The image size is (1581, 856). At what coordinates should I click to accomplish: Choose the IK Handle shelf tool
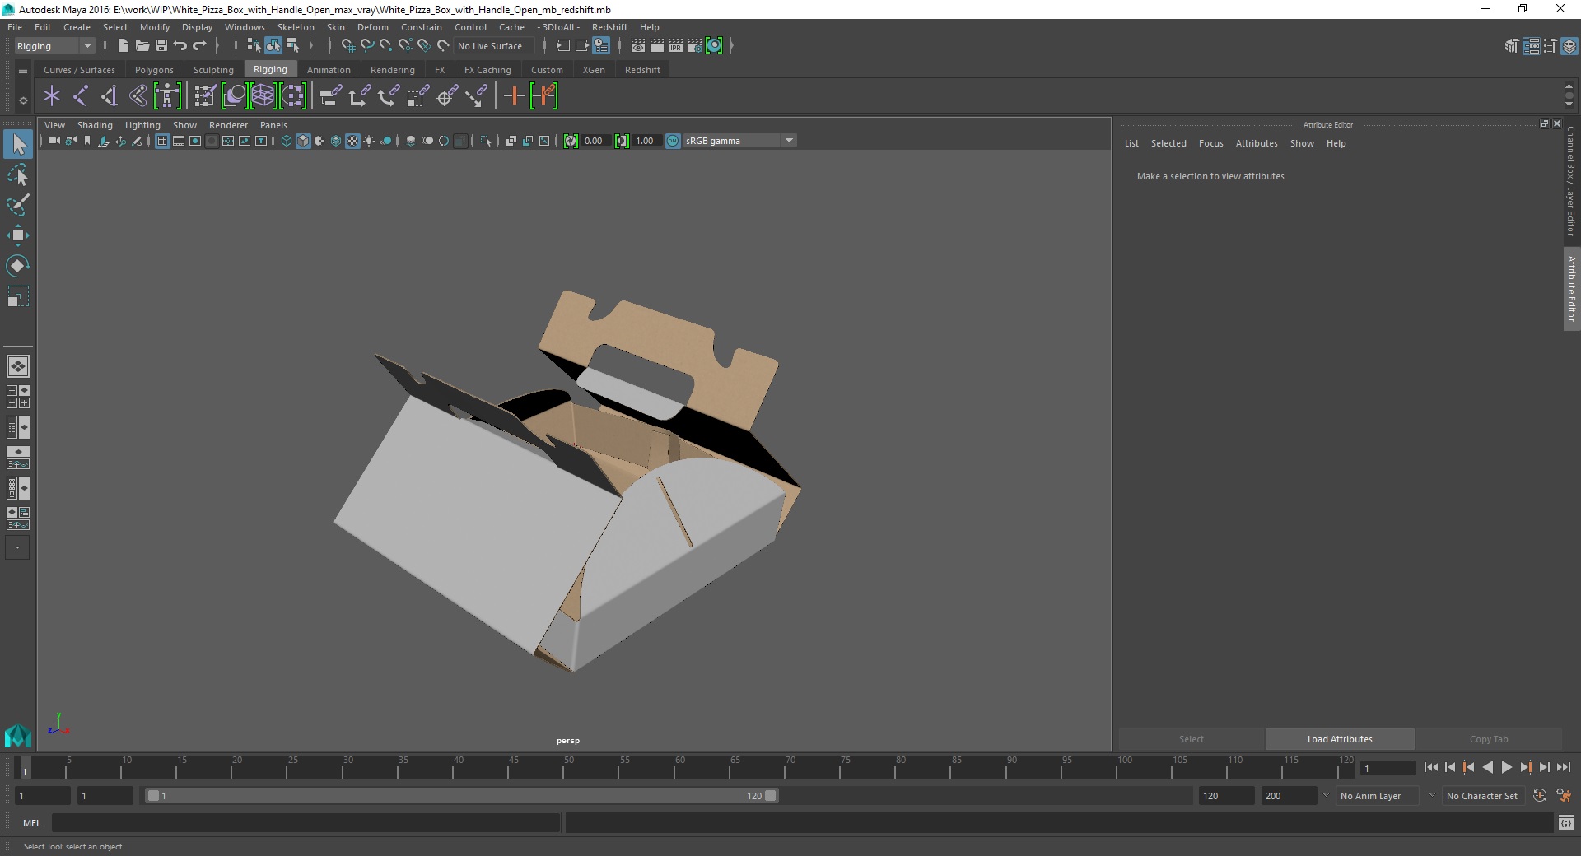click(109, 96)
